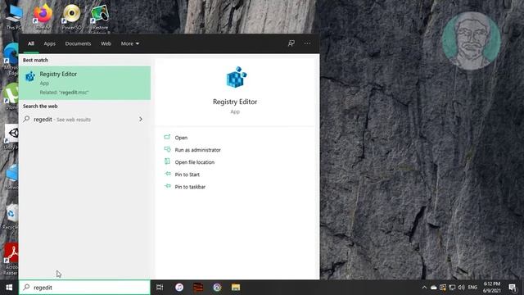Click the Registry Editor title in preview pane
The height and width of the screenshot is (295, 524).
(x=235, y=102)
